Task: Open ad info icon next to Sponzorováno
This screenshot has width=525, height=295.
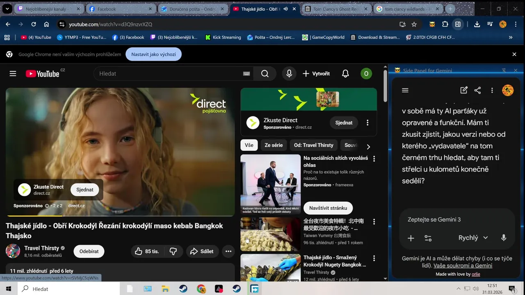Action: (x=47, y=206)
